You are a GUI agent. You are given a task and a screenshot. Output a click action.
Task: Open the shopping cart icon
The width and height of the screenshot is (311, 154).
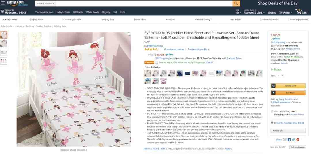click(x=301, y=11)
